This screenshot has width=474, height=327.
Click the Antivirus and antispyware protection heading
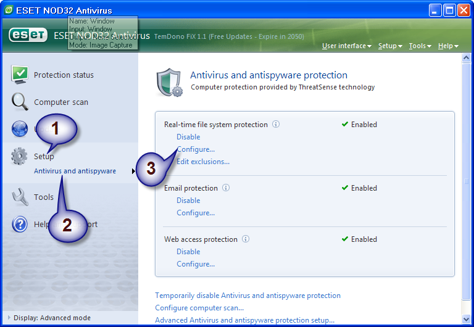268,75
